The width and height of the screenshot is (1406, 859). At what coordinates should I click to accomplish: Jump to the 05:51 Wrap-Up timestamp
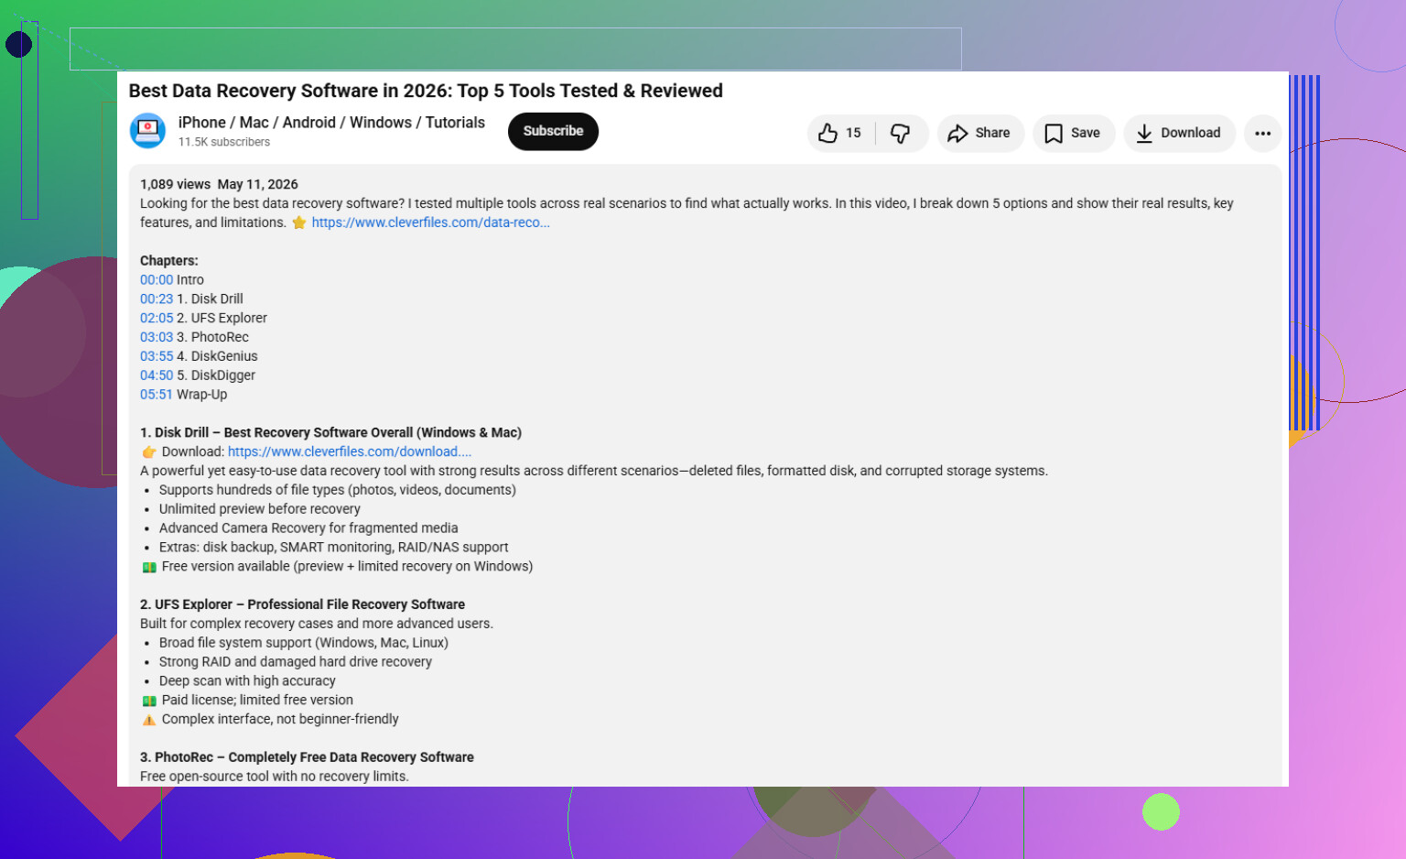pyautogui.click(x=157, y=395)
